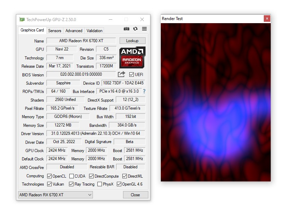Click the Die Size value 336 mm²
The height and width of the screenshot is (216, 304).
pyautogui.click(x=106, y=58)
